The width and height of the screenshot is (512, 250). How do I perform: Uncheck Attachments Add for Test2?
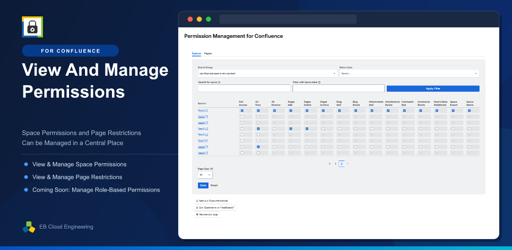(372, 111)
